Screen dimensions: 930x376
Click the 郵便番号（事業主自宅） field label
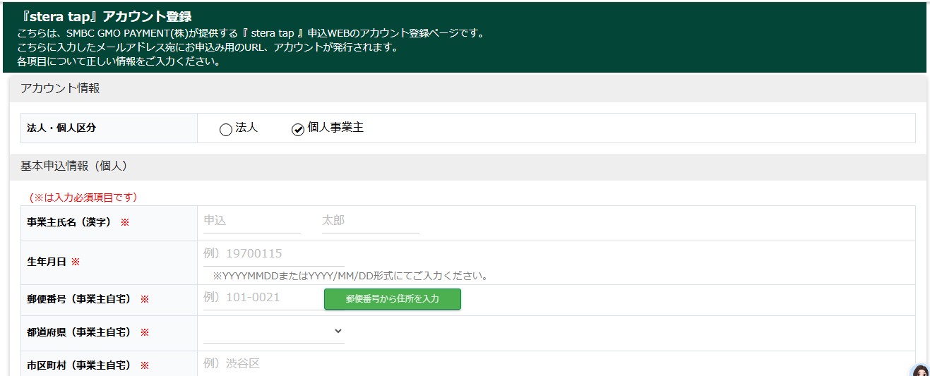tap(79, 299)
